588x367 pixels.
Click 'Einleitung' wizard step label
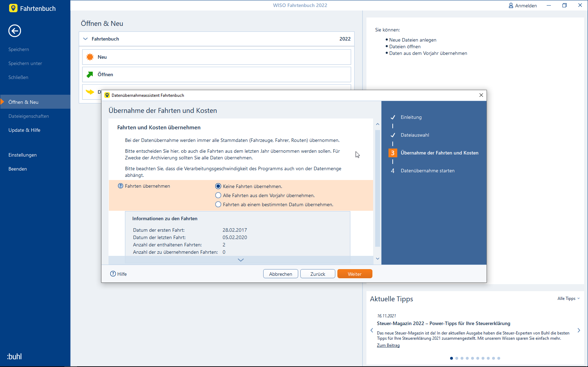click(x=411, y=117)
